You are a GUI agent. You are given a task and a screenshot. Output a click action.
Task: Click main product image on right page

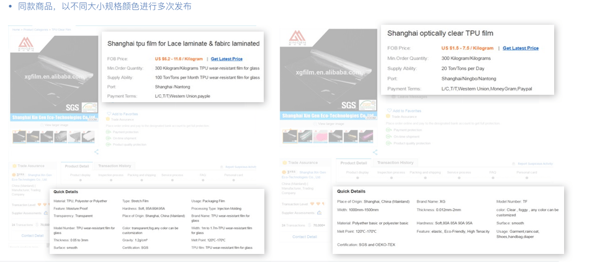[x=328, y=74]
